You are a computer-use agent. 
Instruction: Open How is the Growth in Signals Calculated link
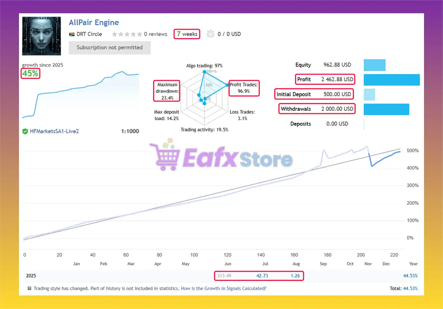click(224, 288)
